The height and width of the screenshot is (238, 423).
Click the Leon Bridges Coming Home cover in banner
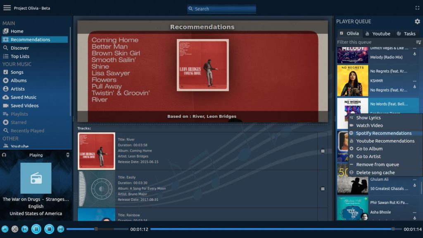(203, 65)
